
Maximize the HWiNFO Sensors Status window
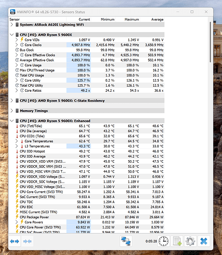[x=192, y=12]
